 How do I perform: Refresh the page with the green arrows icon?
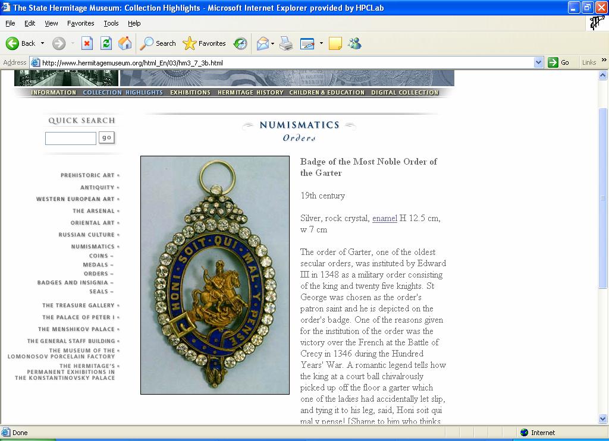pyautogui.click(x=106, y=43)
